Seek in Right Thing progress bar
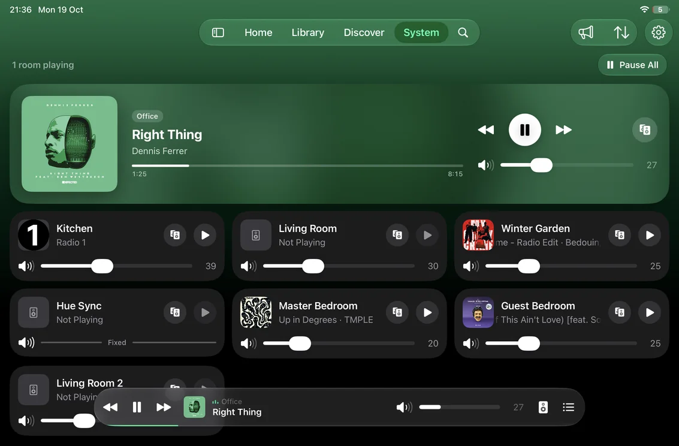Viewport: 679px width, 446px height. click(297, 165)
